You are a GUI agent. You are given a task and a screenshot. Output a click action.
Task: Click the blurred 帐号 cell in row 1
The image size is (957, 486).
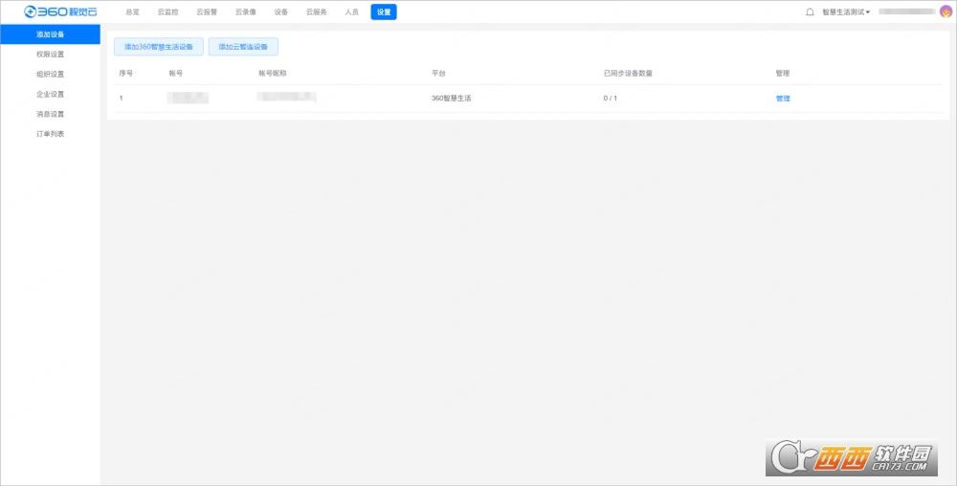(x=188, y=98)
